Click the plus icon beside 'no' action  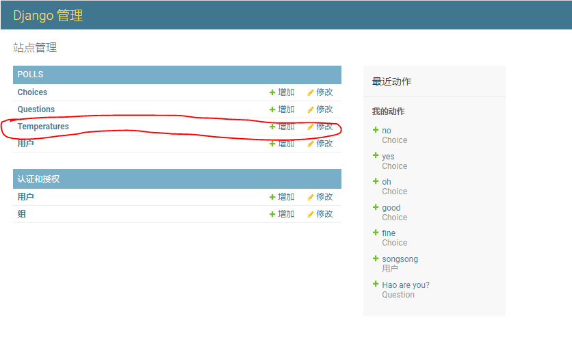pyautogui.click(x=376, y=130)
